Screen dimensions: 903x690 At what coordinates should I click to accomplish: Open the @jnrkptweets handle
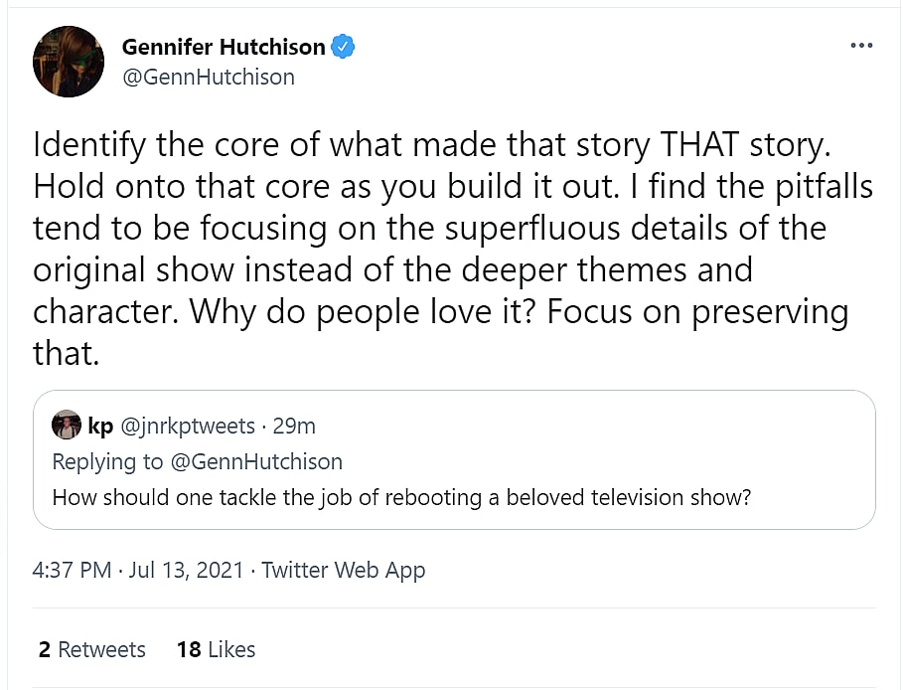click(x=188, y=427)
